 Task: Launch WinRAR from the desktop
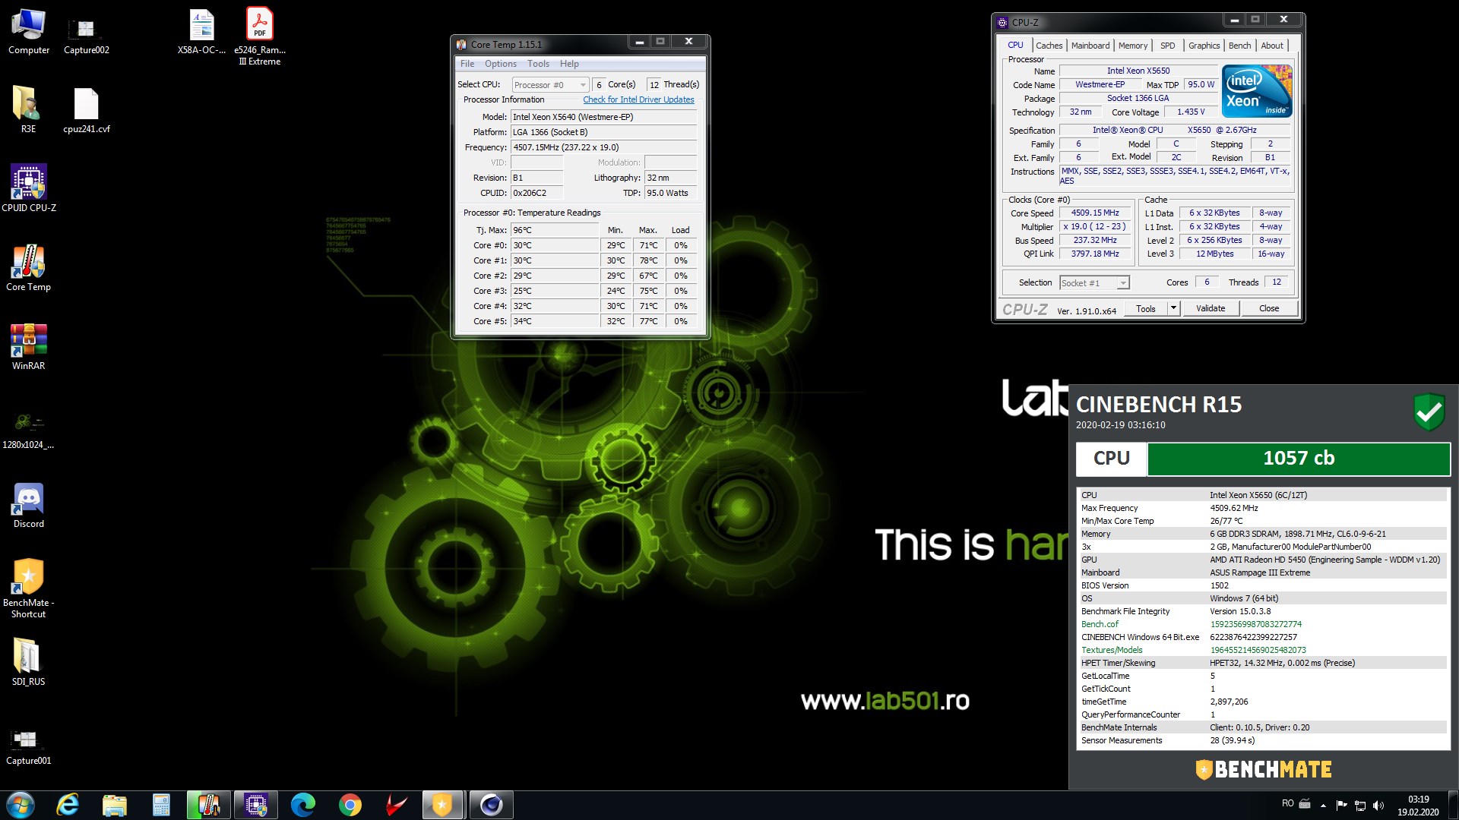(x=29, y=346)
